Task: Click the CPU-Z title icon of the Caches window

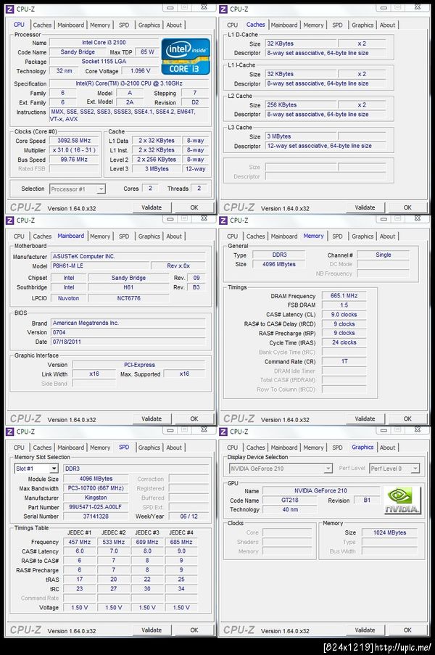Action: (x=223, y=9)
